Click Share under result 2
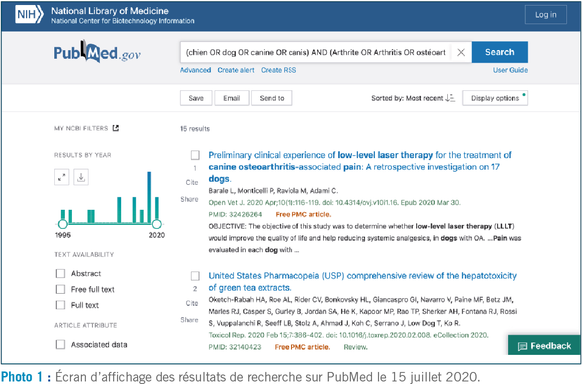Viewport: 583px width, 384px height. (189, 320)
